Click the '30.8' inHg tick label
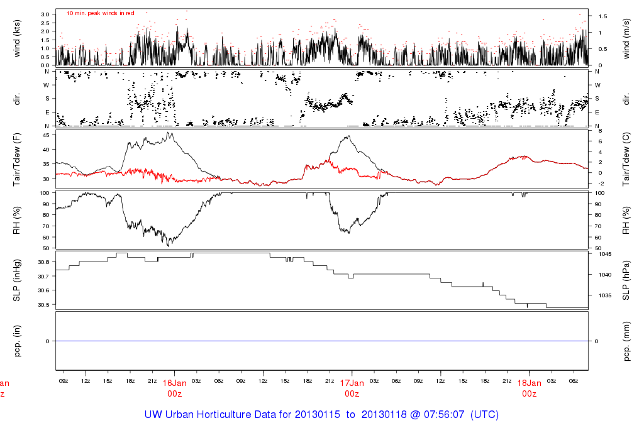The width and height of the screenshot is (644, 440). click(x=43, y=262)
